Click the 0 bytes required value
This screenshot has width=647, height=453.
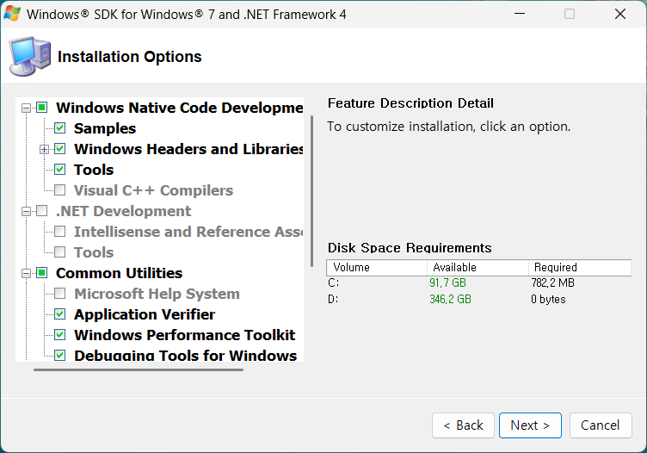point(548,299)
